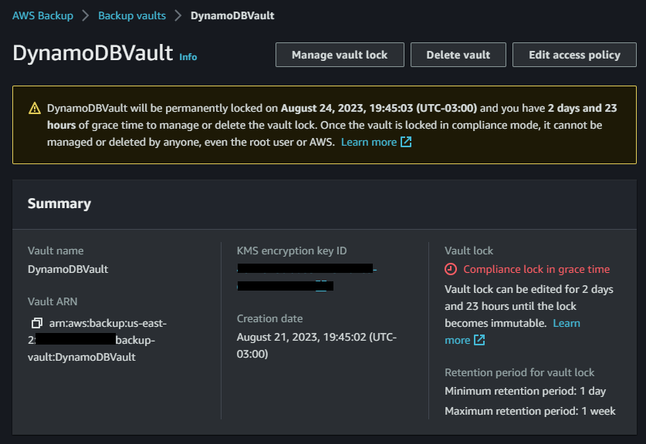Select the Vault name value DynamoDBVault
This screenshot has height=444, width=646.
(x=68, y=269)
